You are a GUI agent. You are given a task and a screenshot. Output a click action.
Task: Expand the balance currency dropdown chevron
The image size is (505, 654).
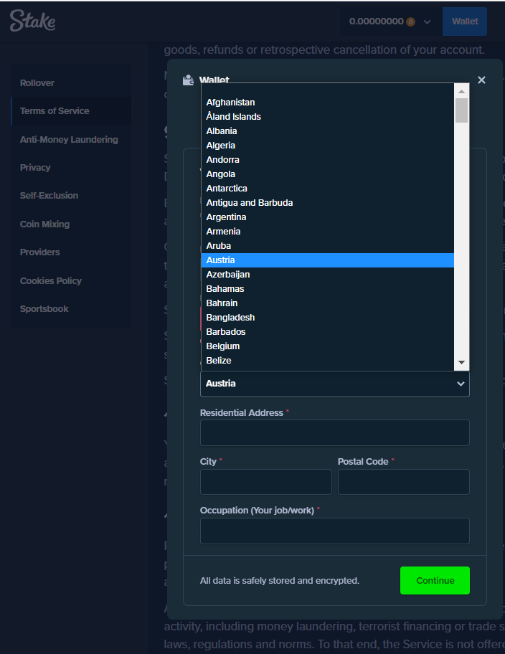coord(428,22)
